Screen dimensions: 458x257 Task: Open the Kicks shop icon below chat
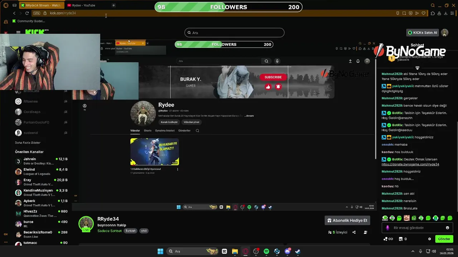tap(401, 239)
